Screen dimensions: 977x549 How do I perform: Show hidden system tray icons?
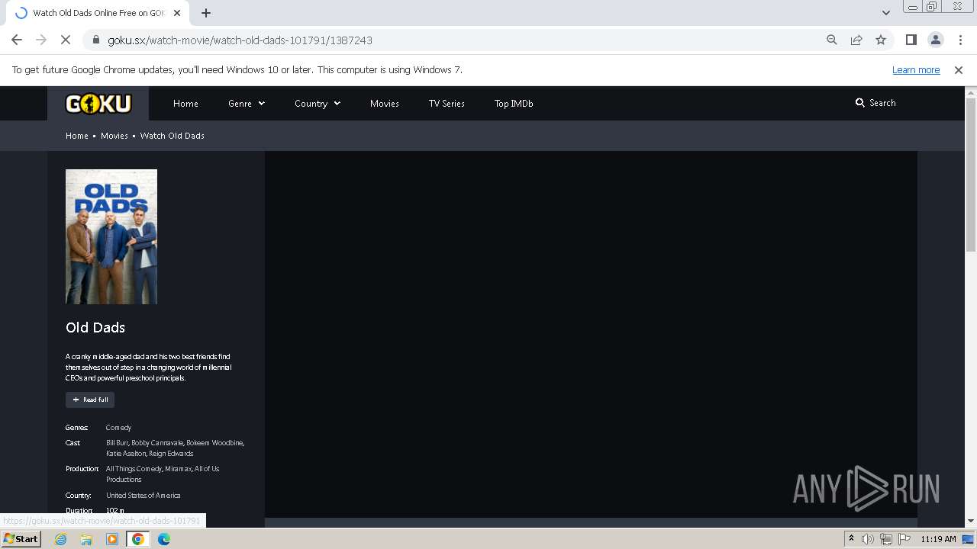click(851, 539)
